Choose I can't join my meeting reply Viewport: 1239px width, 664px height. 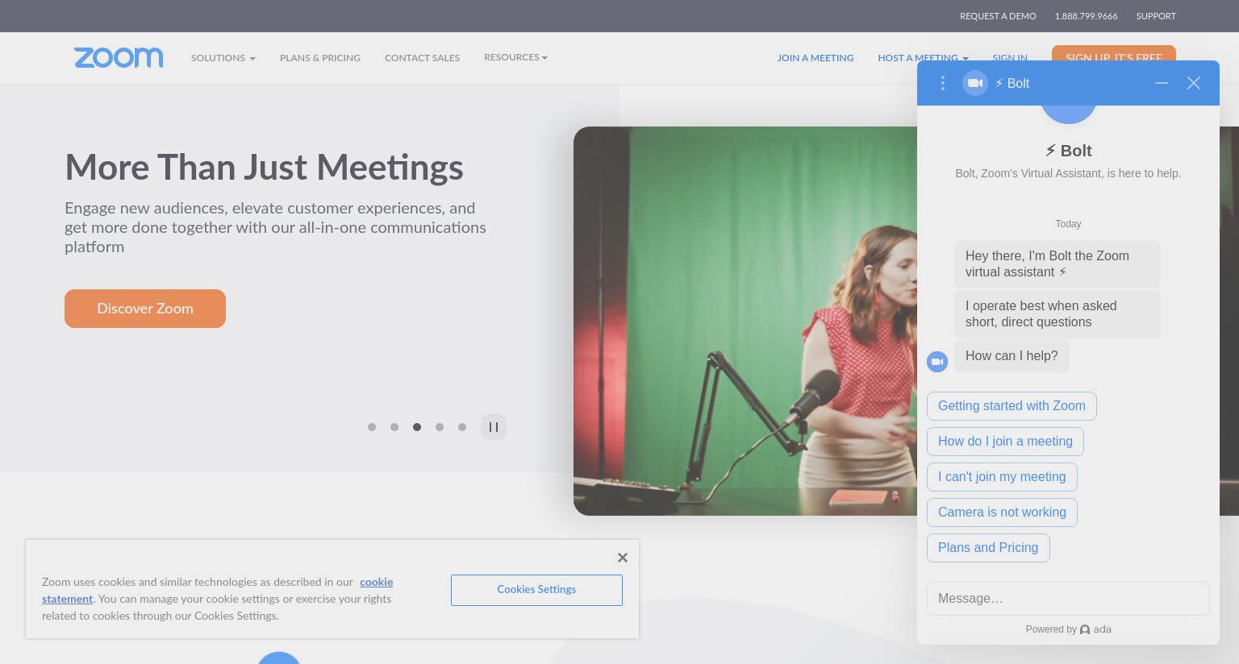1002,477
